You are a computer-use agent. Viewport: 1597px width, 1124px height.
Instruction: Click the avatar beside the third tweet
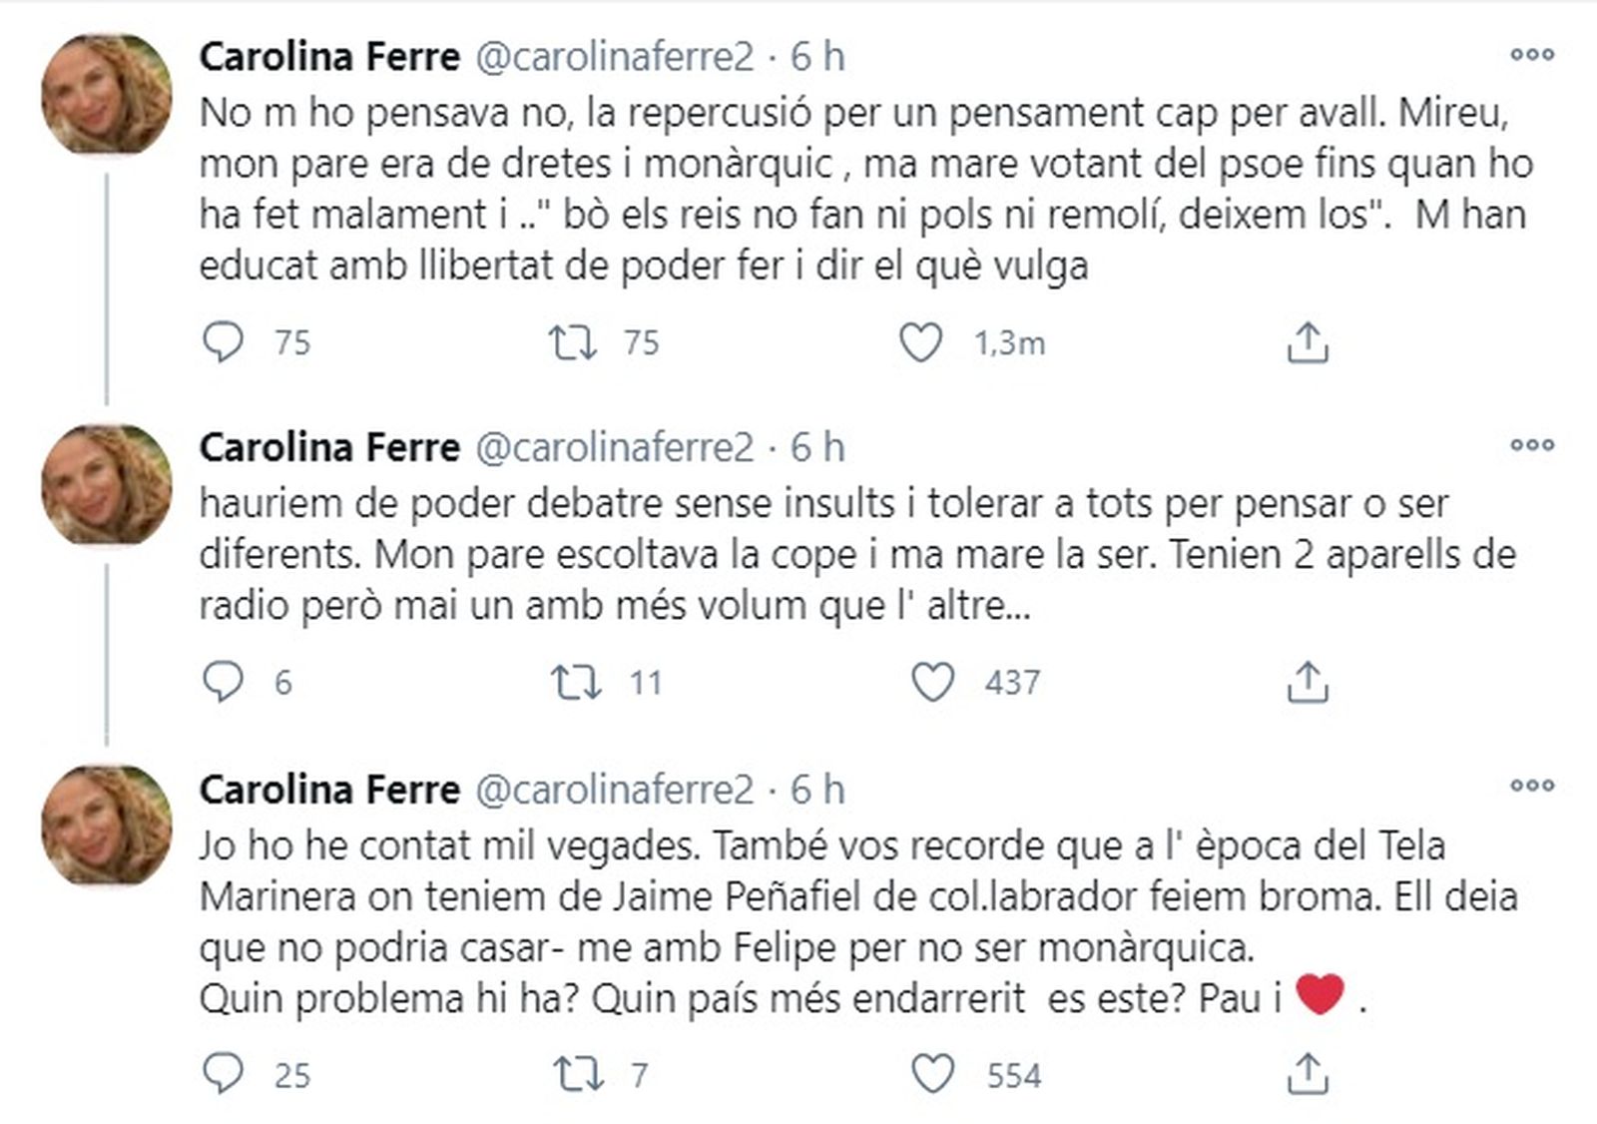106,825
